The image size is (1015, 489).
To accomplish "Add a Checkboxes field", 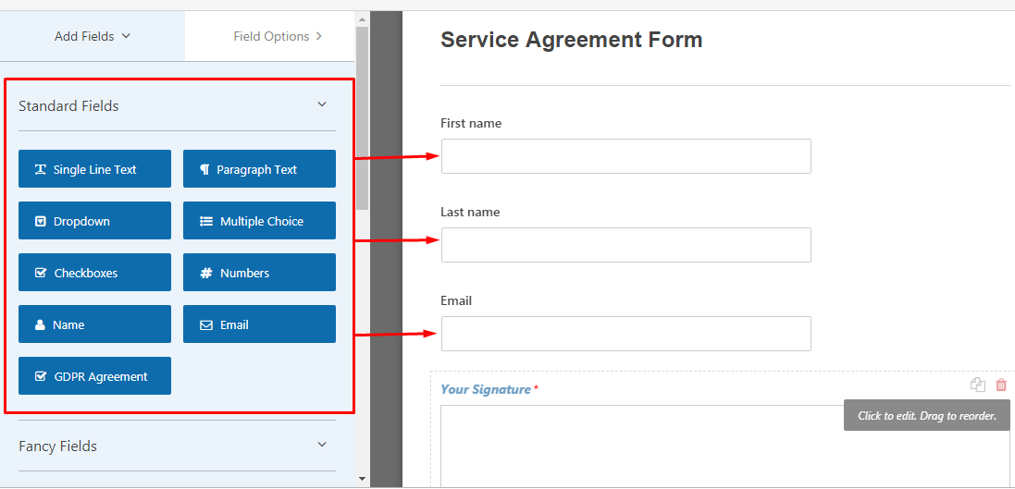I will (94, 273).
